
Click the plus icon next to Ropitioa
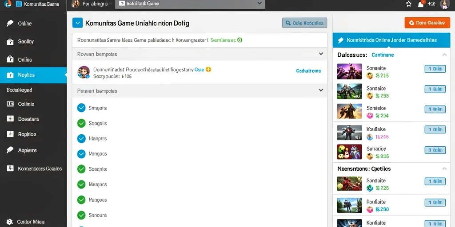pos(10,134)
